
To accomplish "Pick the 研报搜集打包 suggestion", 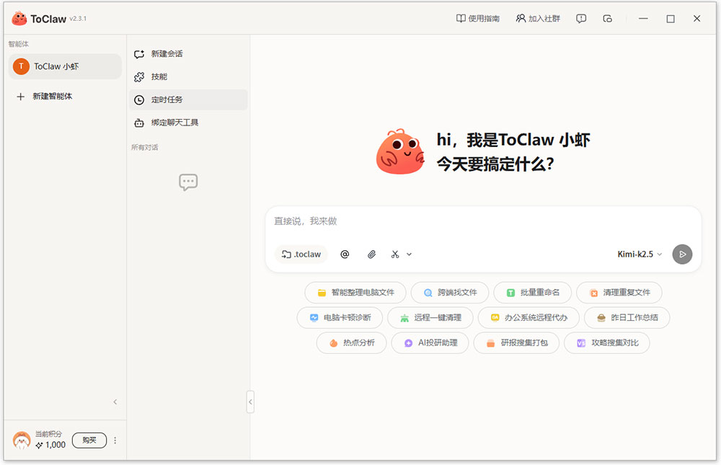I will tap(516, 343).
